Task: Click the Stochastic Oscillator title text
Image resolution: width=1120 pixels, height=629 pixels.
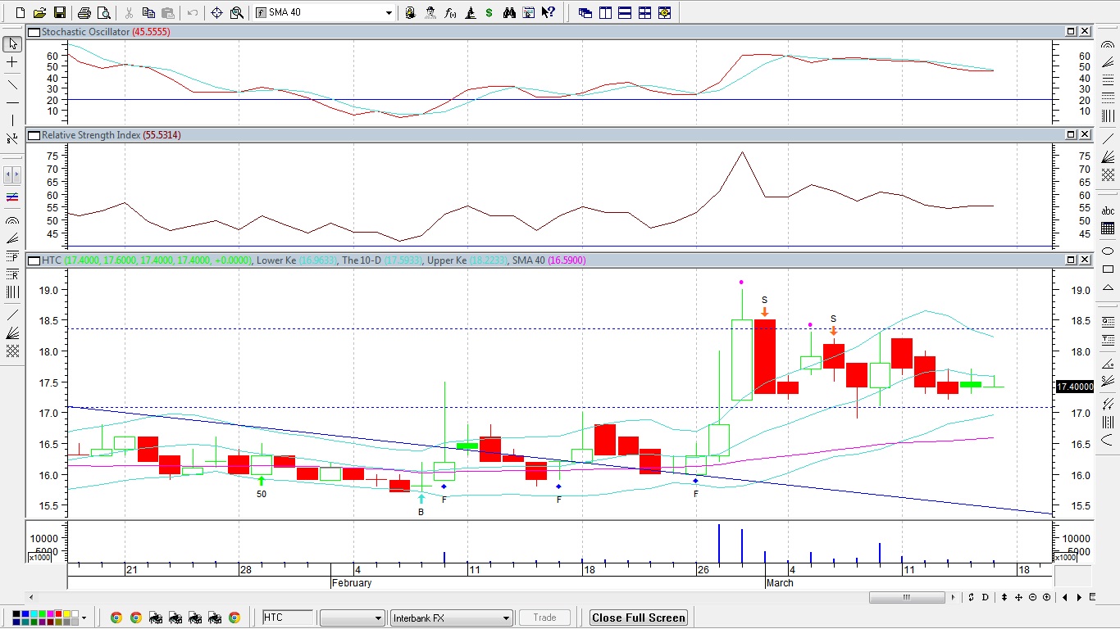Action: (x=86, y=31)
